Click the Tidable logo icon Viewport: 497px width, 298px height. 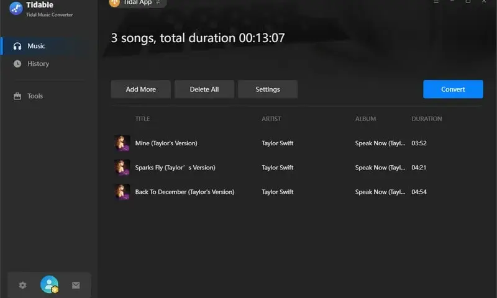(16, 8)
